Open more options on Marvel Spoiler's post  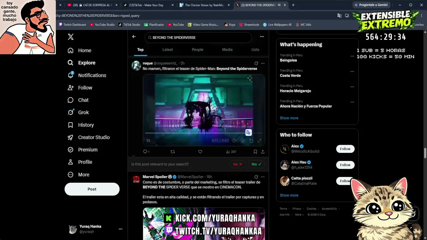263,177
